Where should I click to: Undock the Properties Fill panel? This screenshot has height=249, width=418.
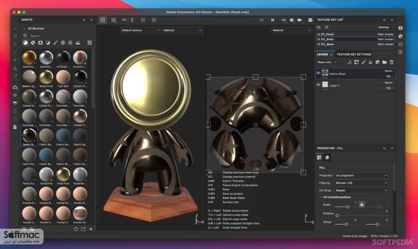[384, 148]
